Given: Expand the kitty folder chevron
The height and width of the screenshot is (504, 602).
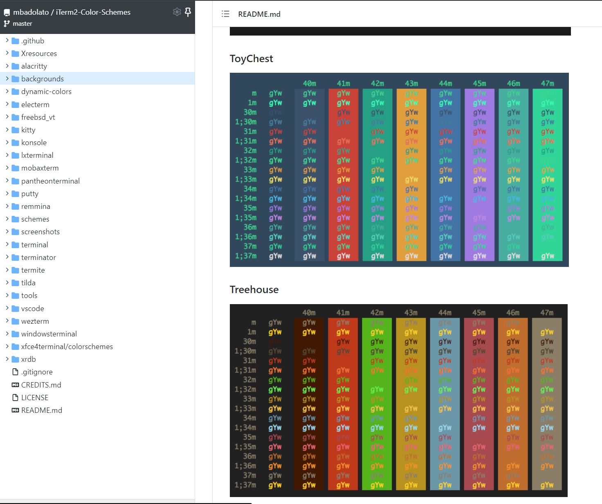Looking at the screenshot, I should [x=7, y=130].
